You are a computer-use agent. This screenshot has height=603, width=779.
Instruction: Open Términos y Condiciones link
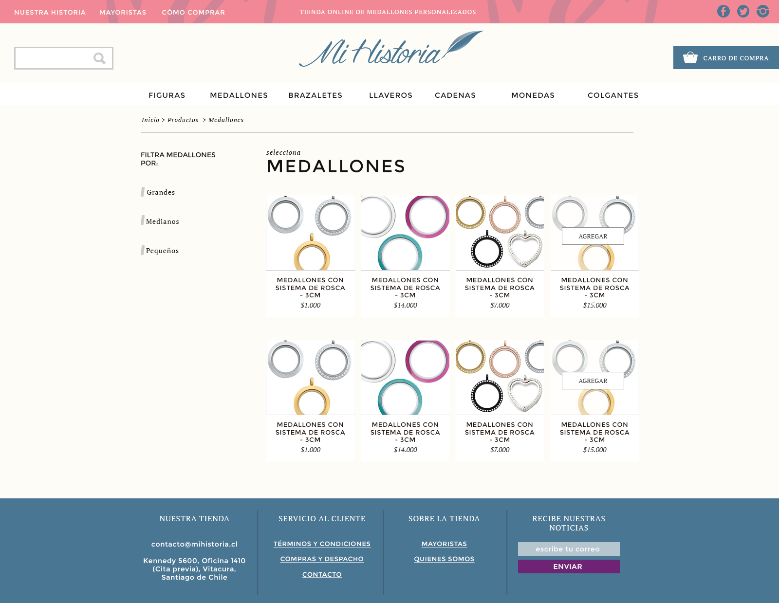pyautogui.click(x=322, y=544)
